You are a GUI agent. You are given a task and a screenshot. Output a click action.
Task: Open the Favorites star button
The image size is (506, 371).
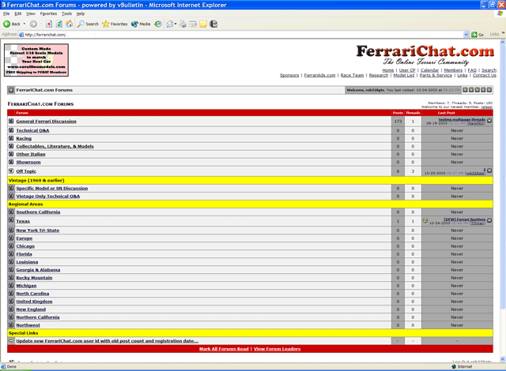[x=115, y=24]
